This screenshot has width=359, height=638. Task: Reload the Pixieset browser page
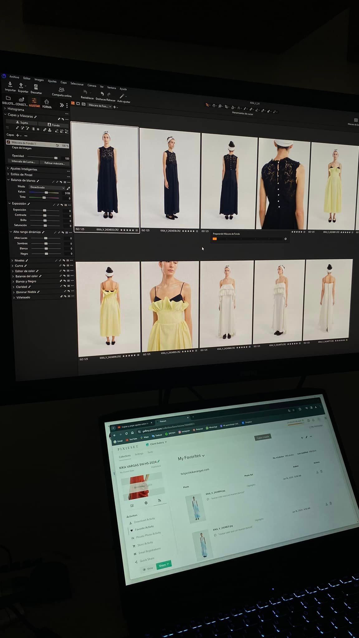pos(126,433)
